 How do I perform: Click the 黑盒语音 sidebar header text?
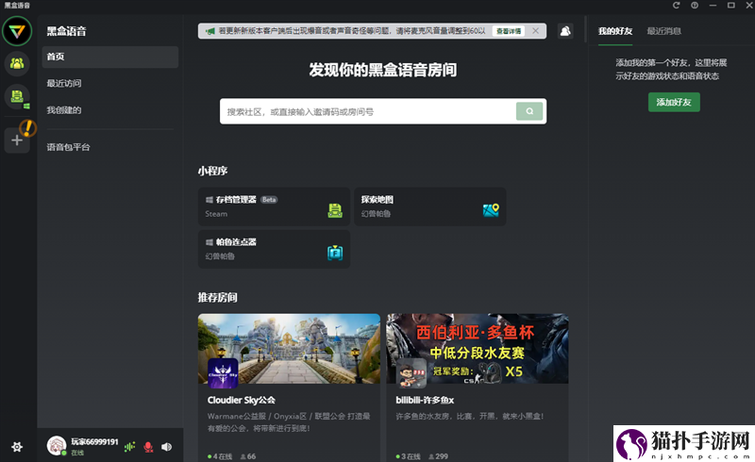[66, 31]
